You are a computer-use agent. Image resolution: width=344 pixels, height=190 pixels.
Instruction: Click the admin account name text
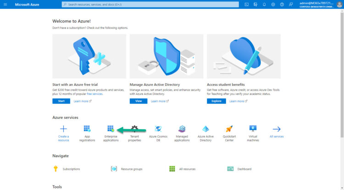[x=316, y=3]
